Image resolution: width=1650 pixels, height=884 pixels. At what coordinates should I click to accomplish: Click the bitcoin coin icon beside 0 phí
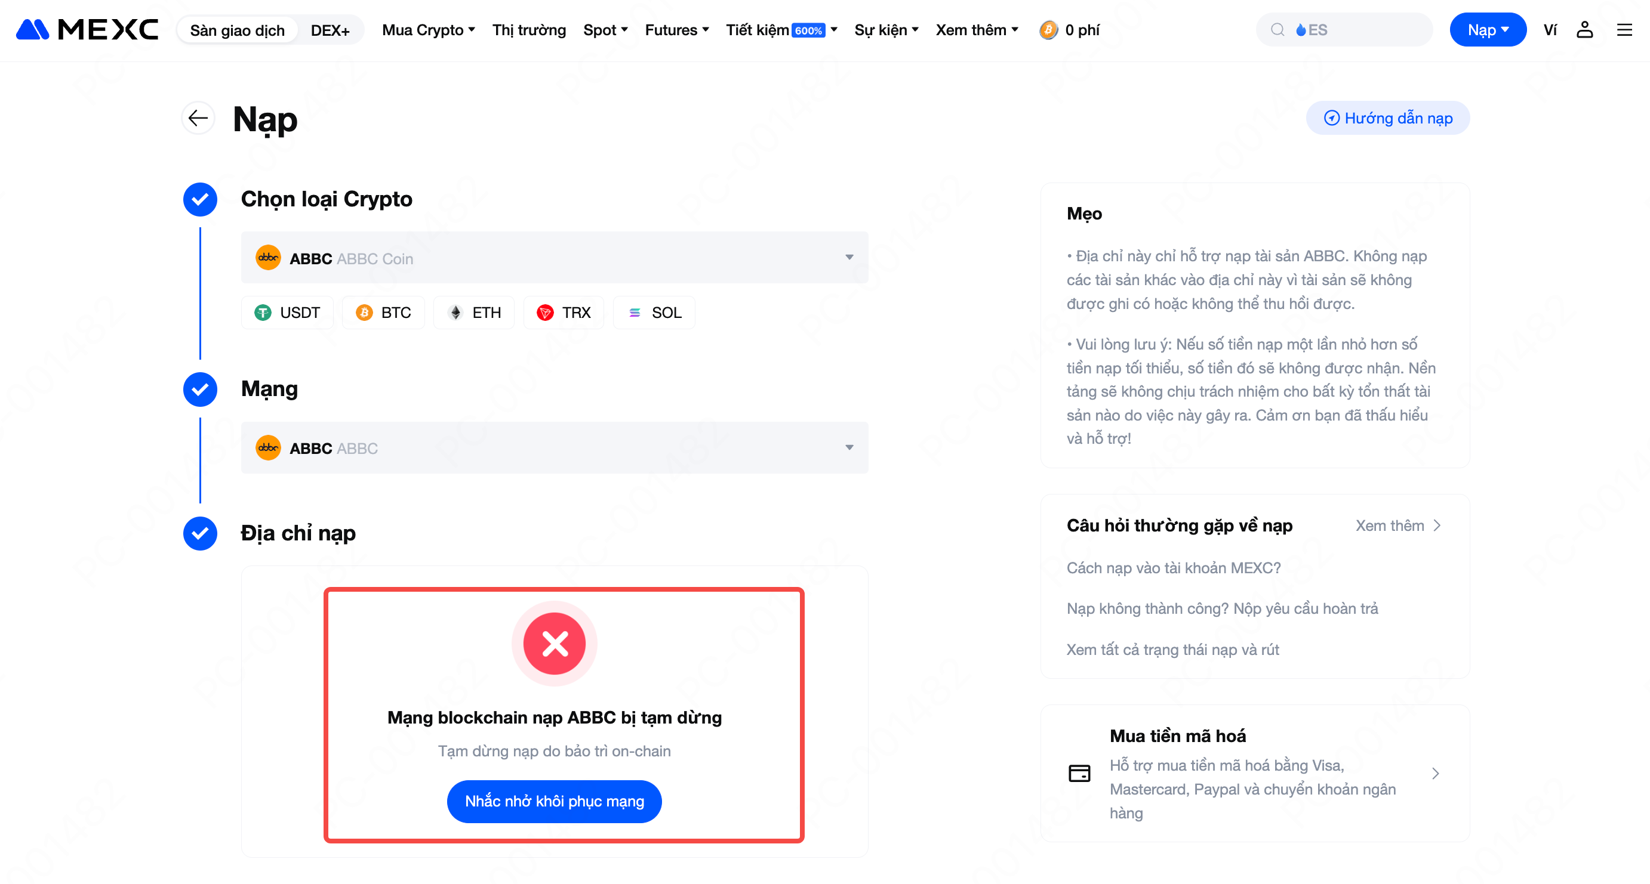(x=1048, y=29)
